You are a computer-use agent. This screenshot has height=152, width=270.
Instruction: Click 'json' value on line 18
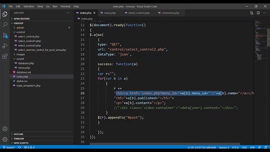tap(124, 54)
